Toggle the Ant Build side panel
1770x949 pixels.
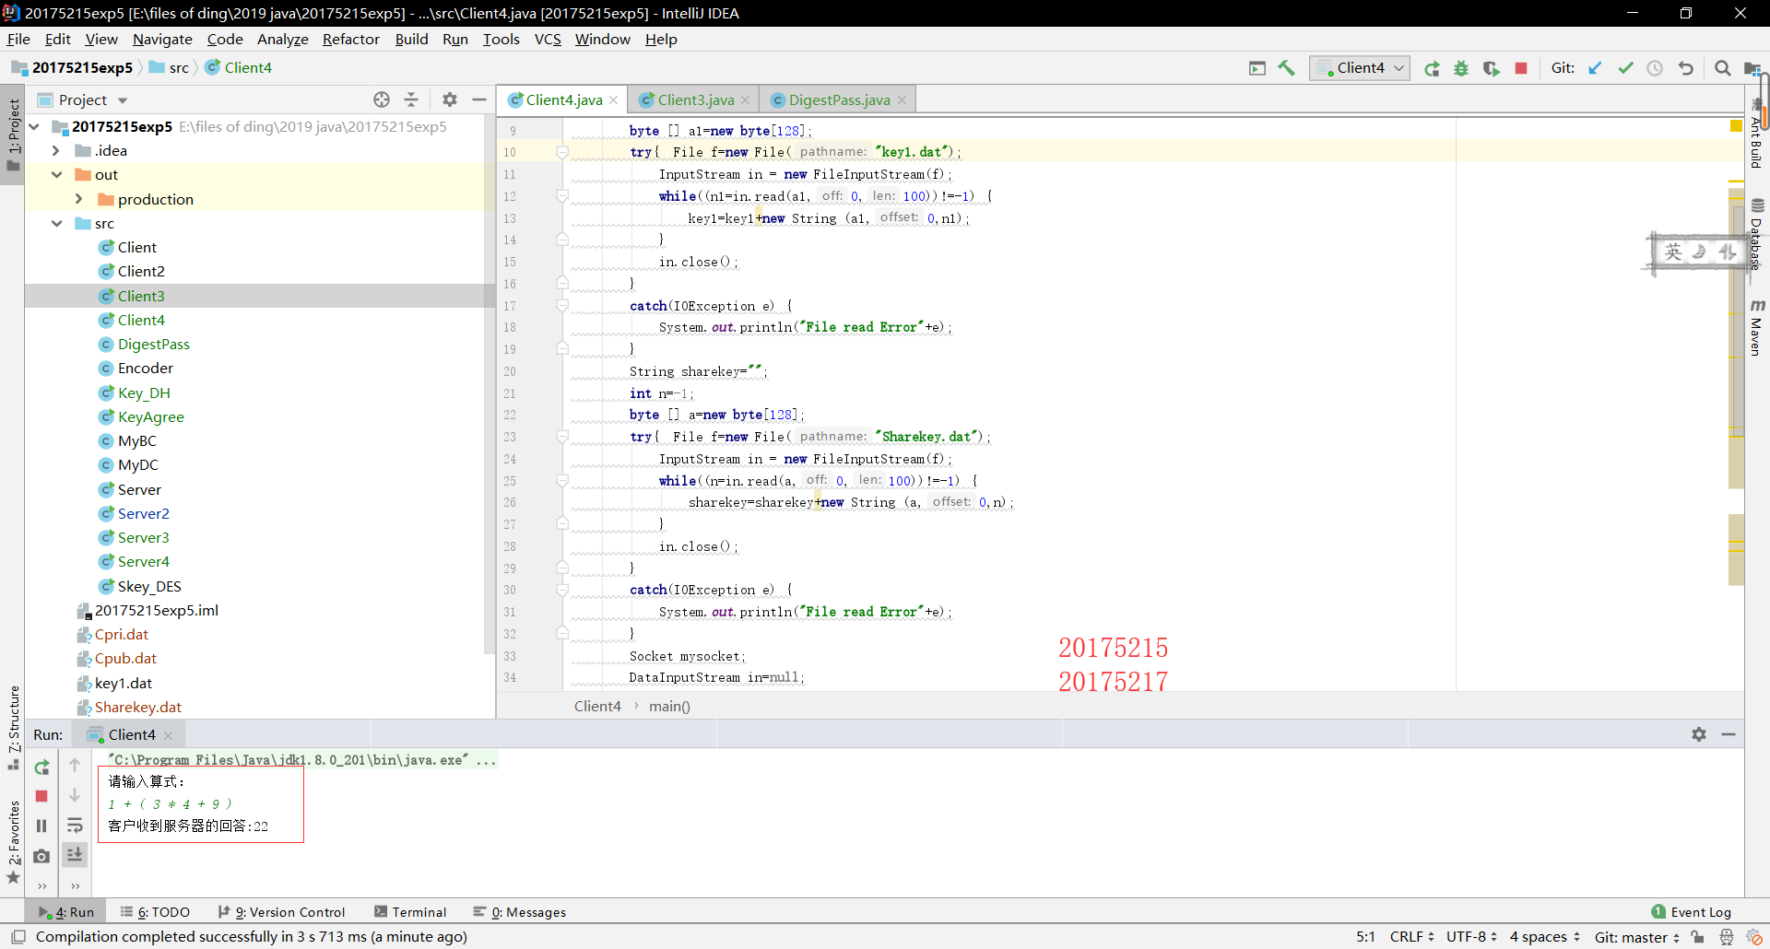click(1757, 135)
